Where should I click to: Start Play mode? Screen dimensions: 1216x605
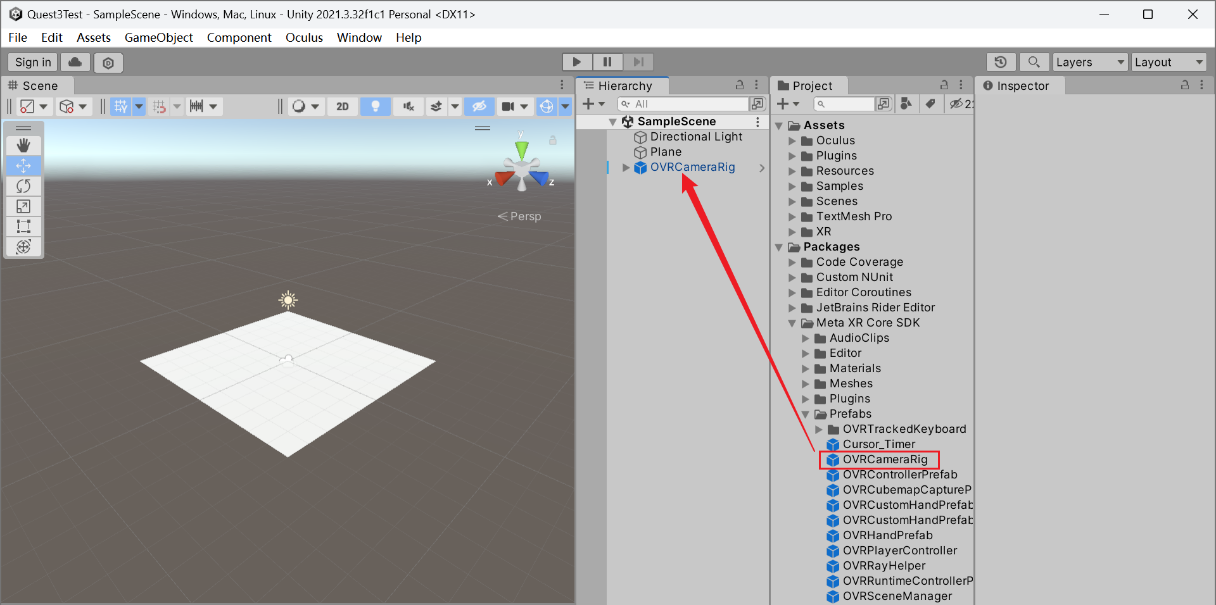pos(577,61)
